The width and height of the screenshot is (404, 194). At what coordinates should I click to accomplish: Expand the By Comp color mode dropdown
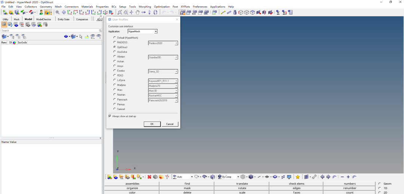(238, 177)
